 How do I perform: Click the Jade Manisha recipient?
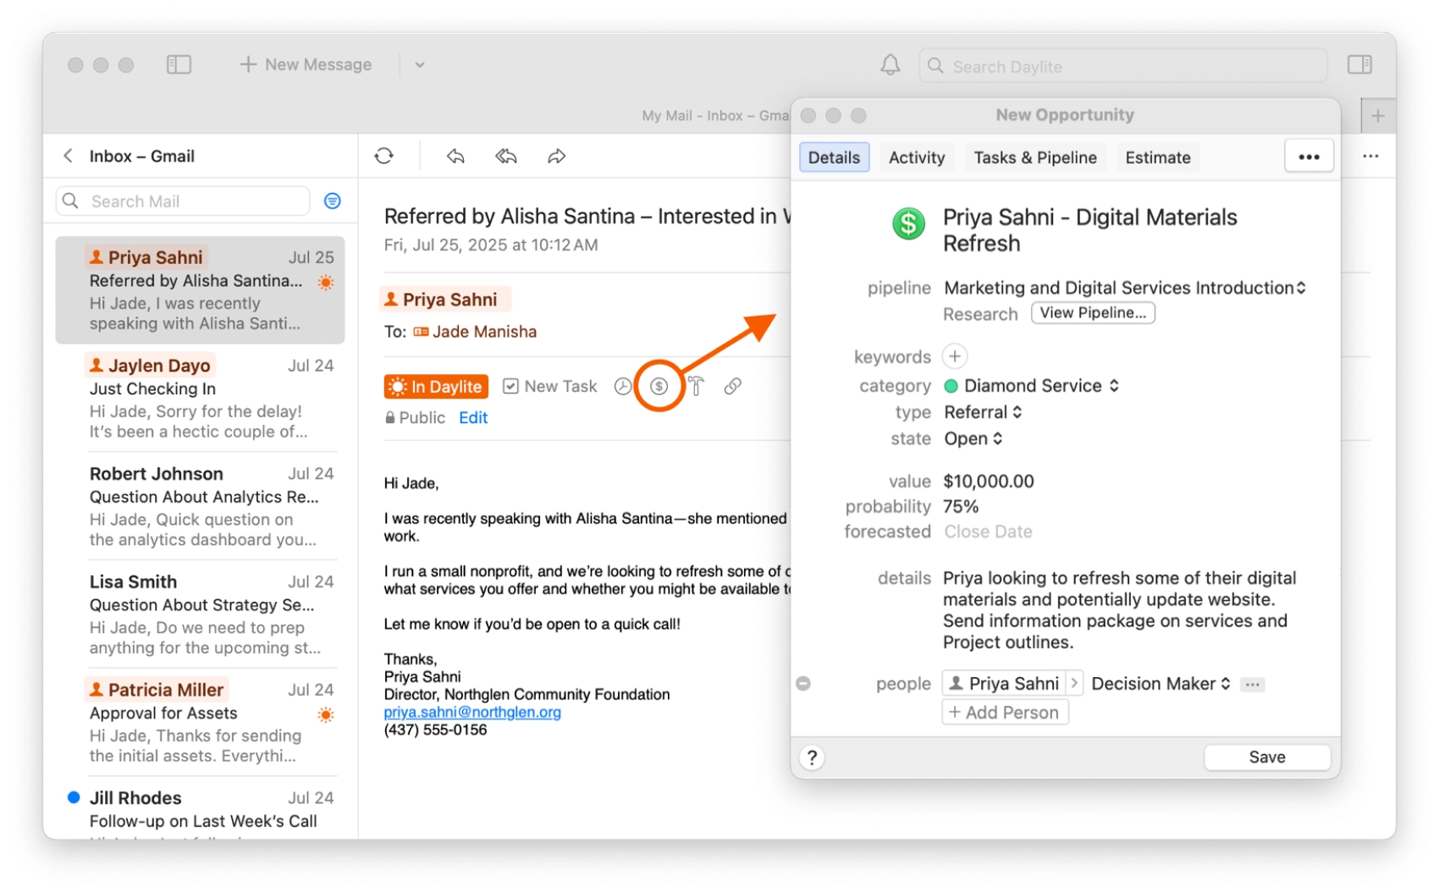pyautogui.click(x=475, y=332)
